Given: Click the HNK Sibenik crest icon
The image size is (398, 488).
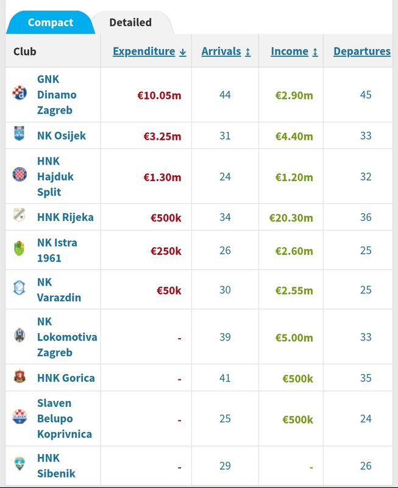Looking at the screenshot, I should pyautogui.click(x=20, y=464).
